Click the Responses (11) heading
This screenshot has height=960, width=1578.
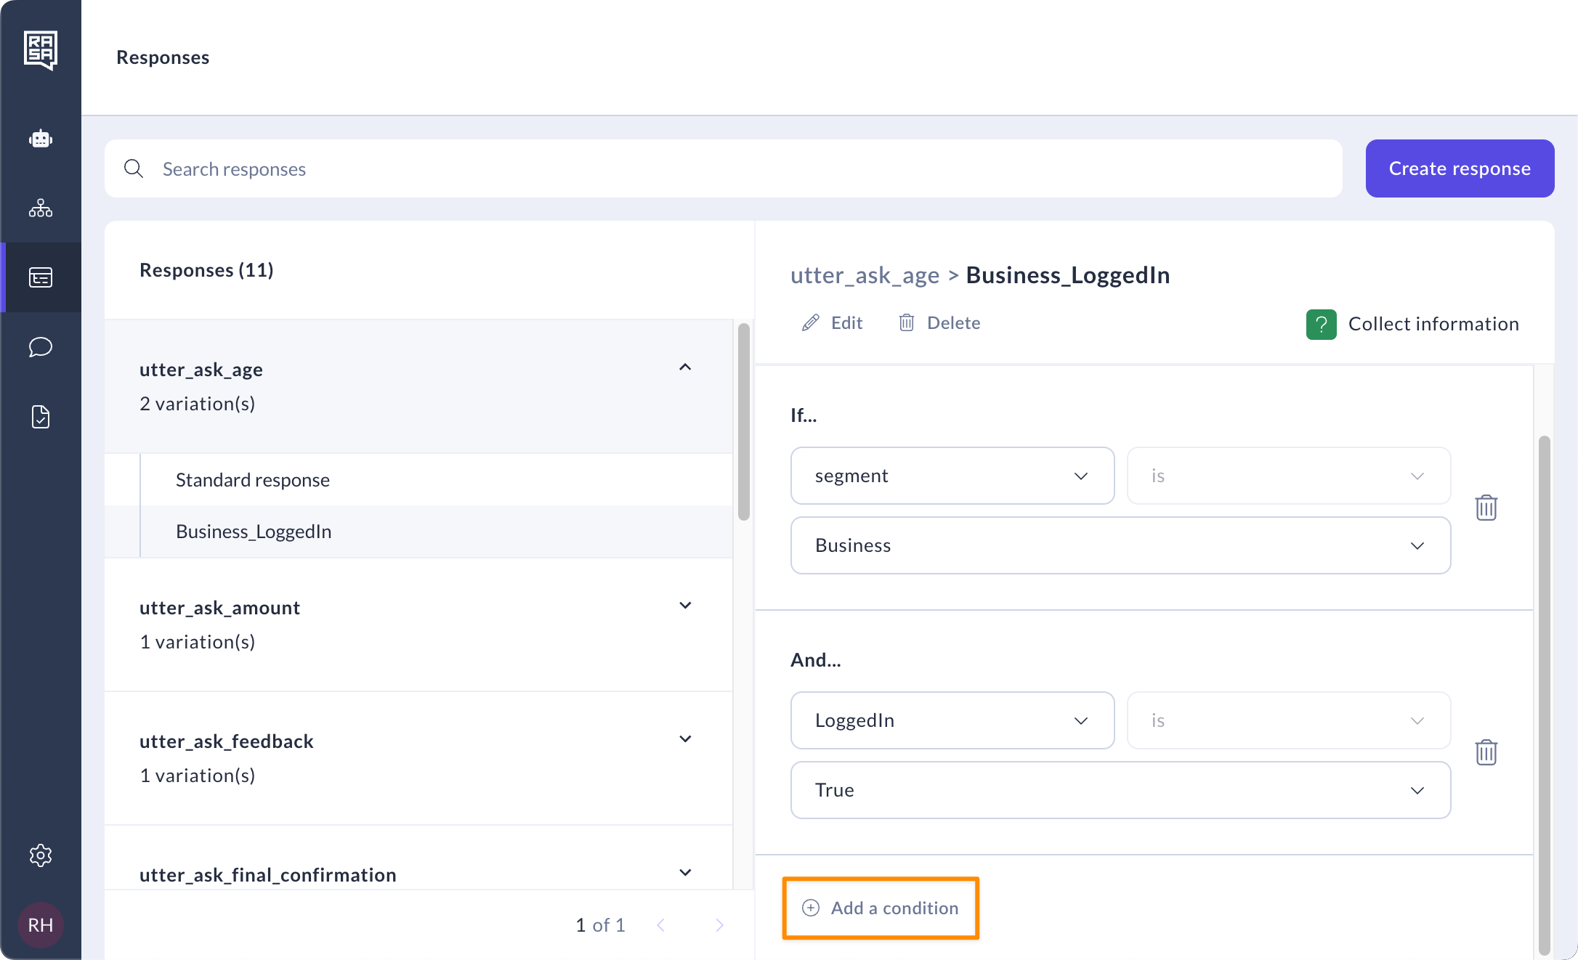(206, 270)
